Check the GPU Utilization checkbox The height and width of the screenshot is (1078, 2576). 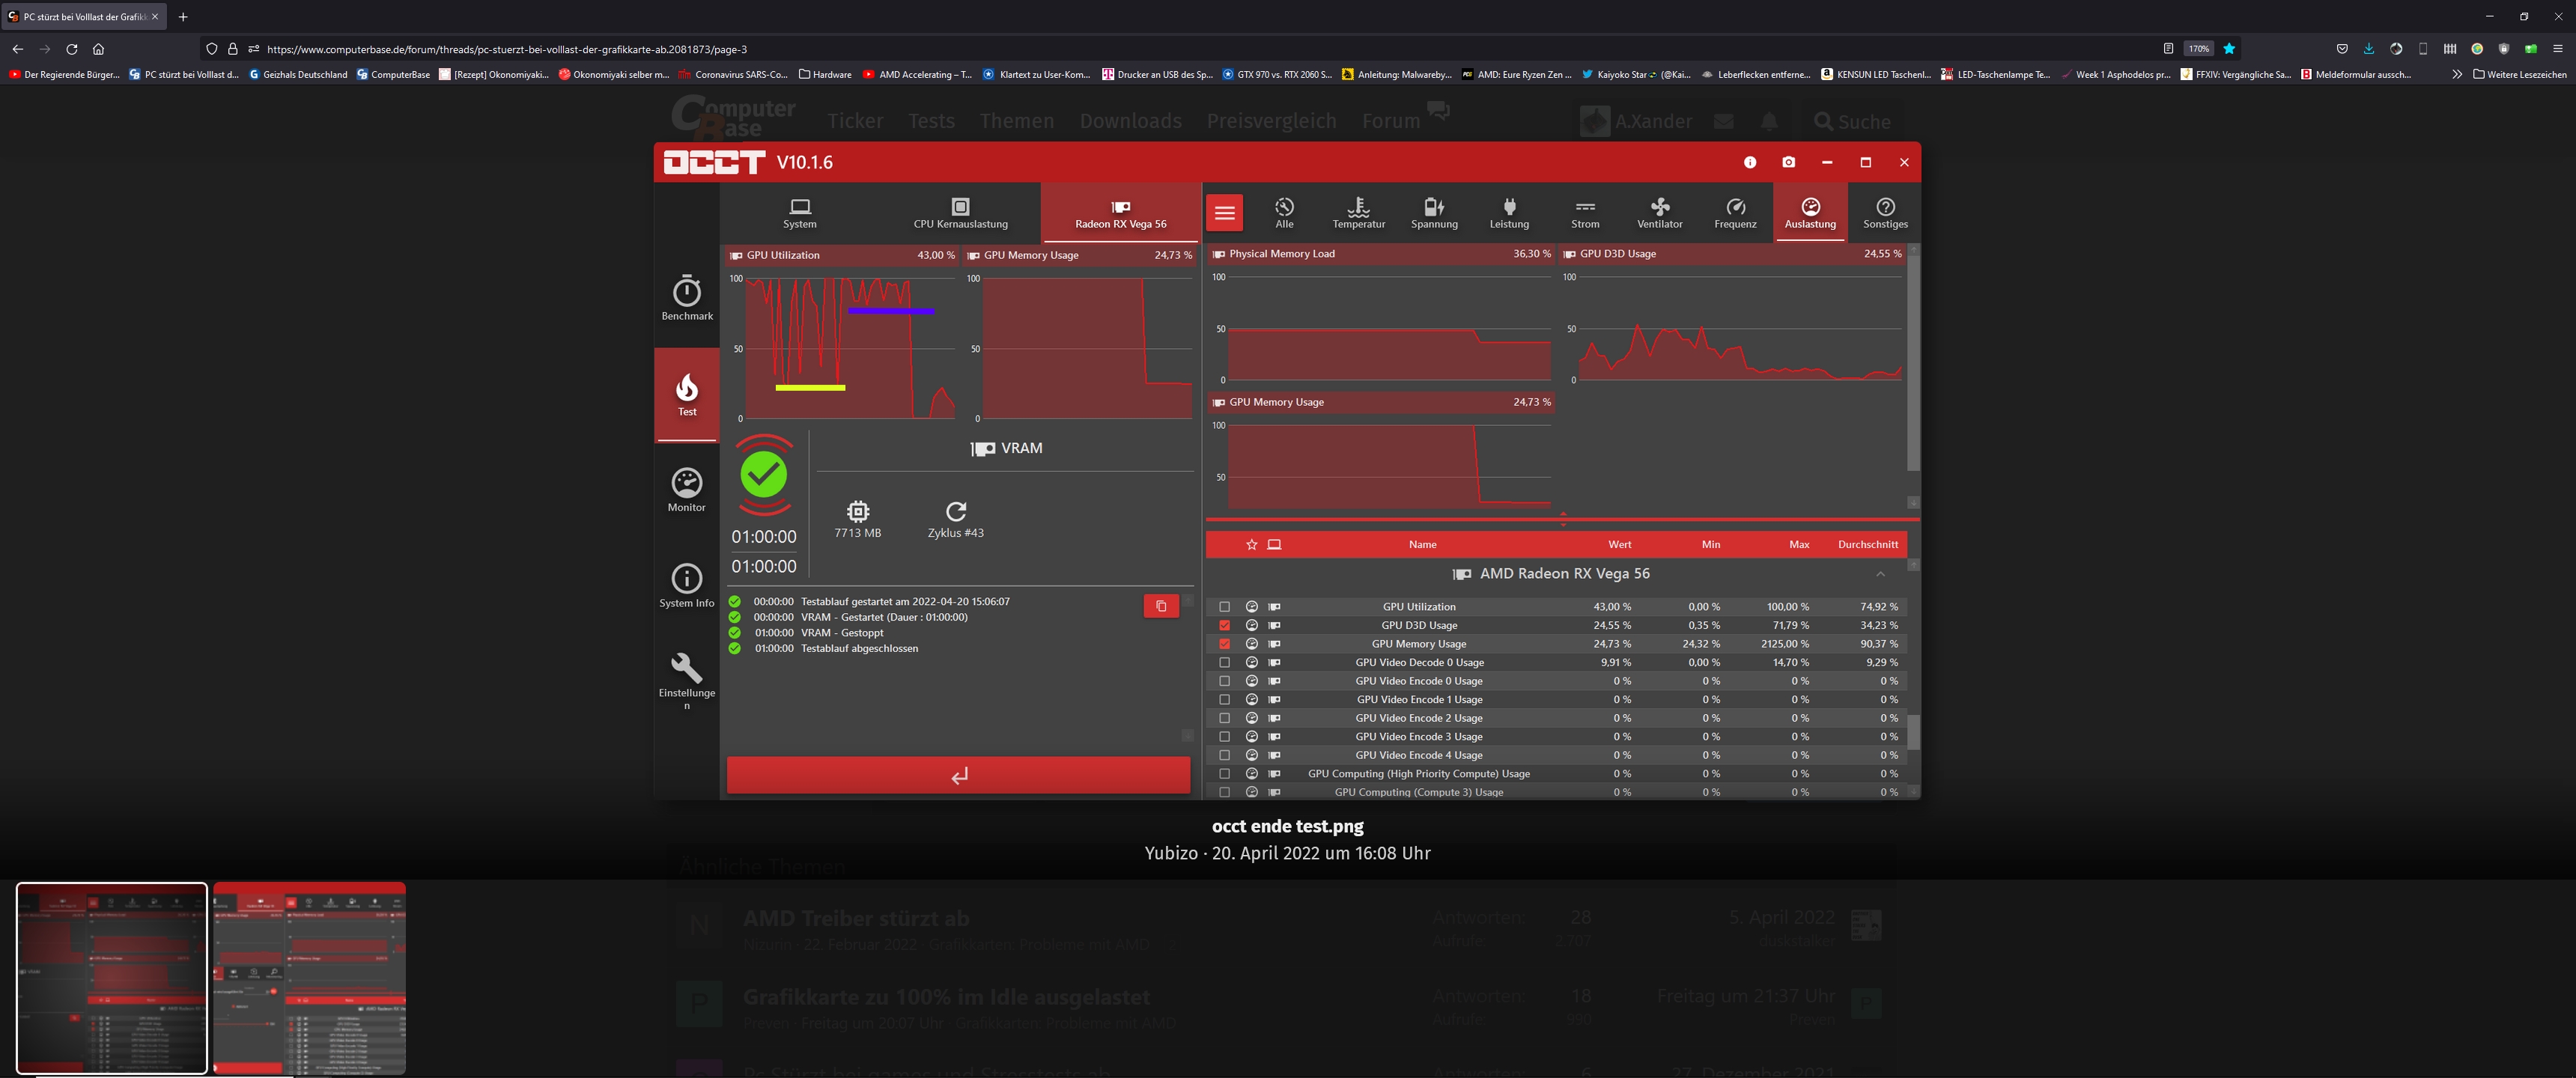pyautogui.click(x=1224, y=607)
